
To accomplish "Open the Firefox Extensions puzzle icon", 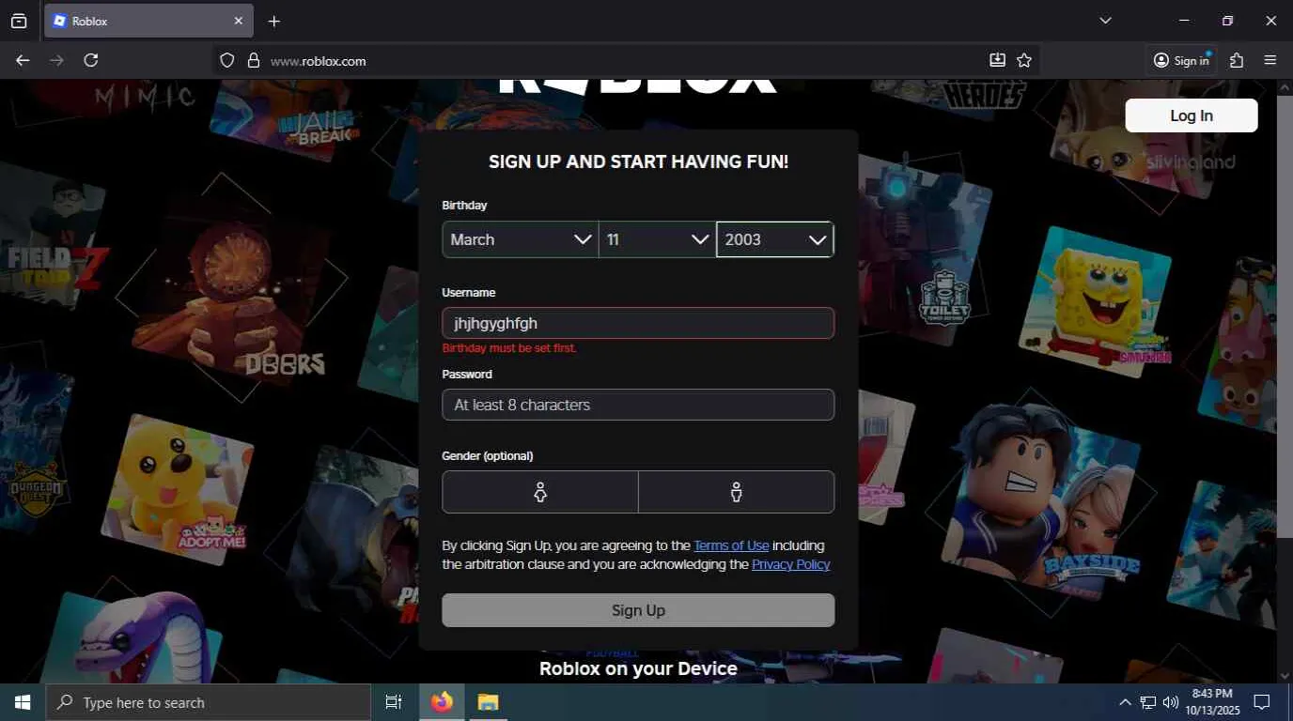I will click(x=1237, y=60).
